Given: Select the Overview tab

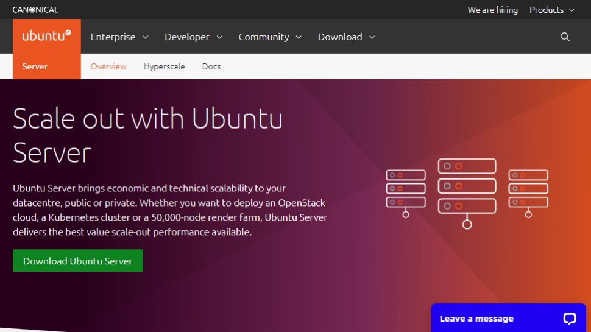Looking at the screenshot, I should point(108,66).
